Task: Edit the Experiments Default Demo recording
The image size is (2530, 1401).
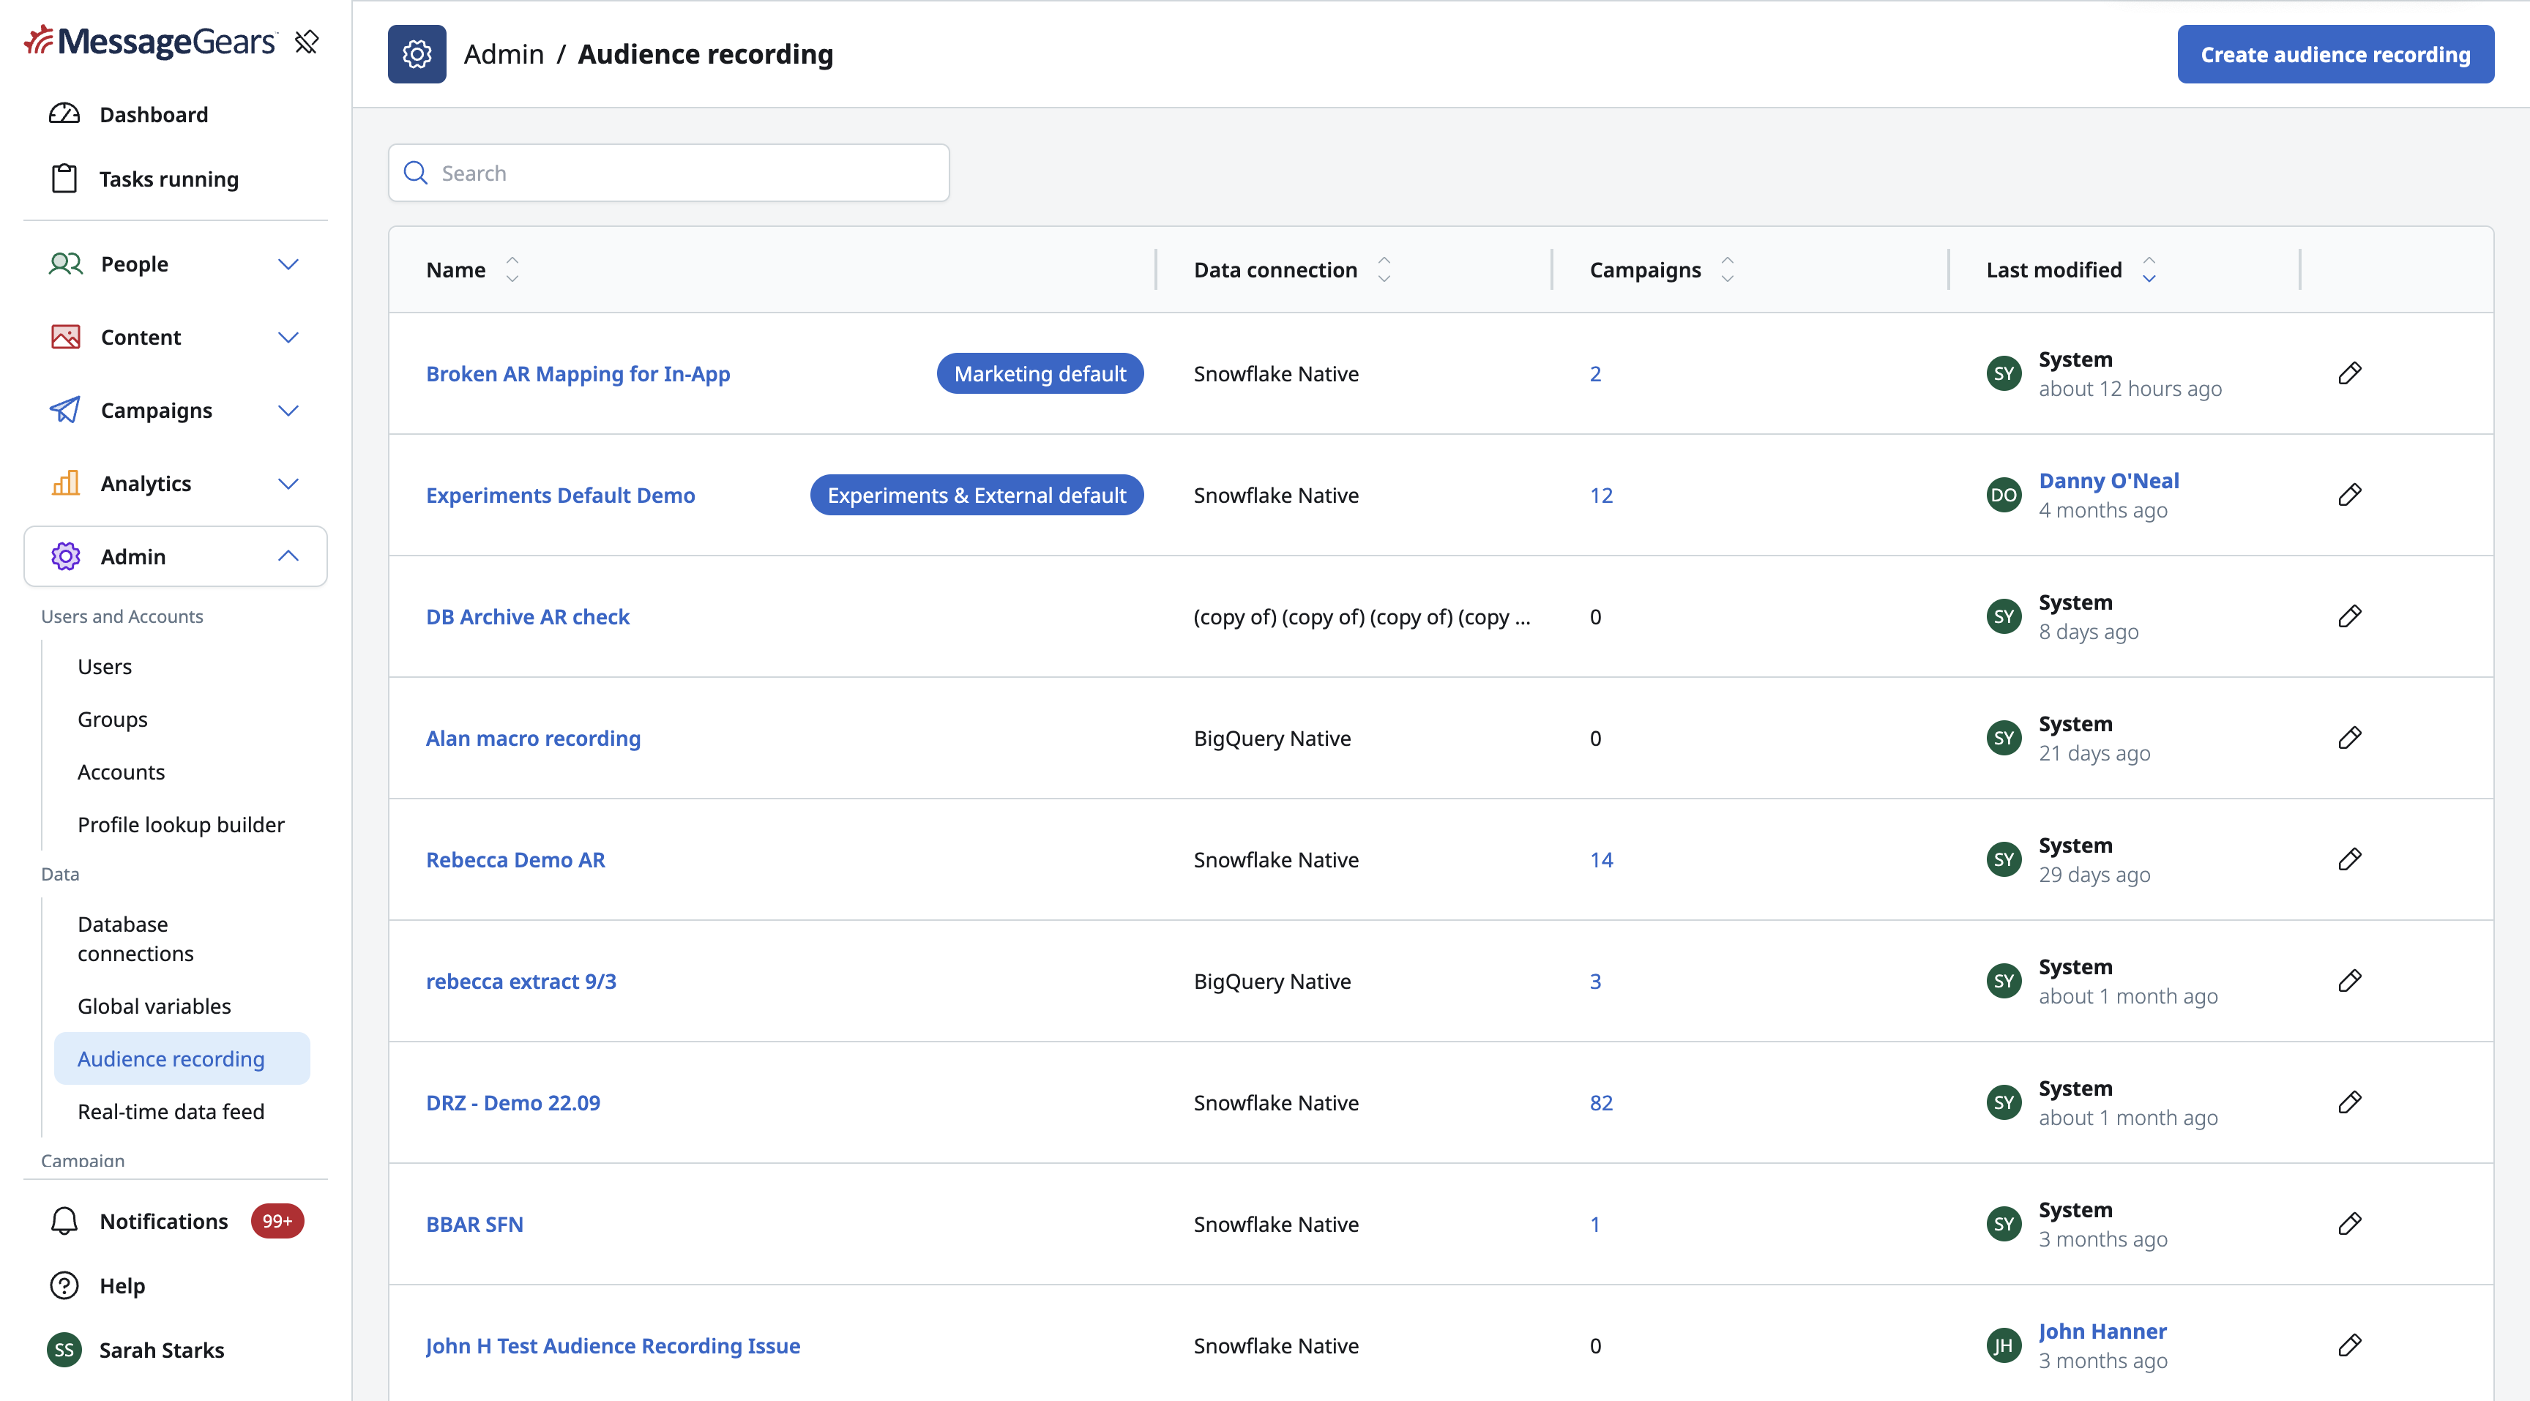Action: (x=2349, y=495)
